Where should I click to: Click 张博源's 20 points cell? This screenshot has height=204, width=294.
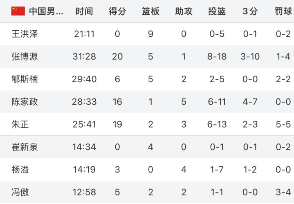117,57
